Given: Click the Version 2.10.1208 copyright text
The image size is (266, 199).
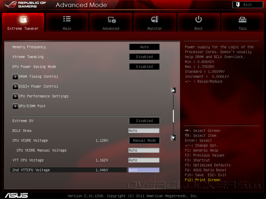Looking at the screenshot, I should click(133, 196).
